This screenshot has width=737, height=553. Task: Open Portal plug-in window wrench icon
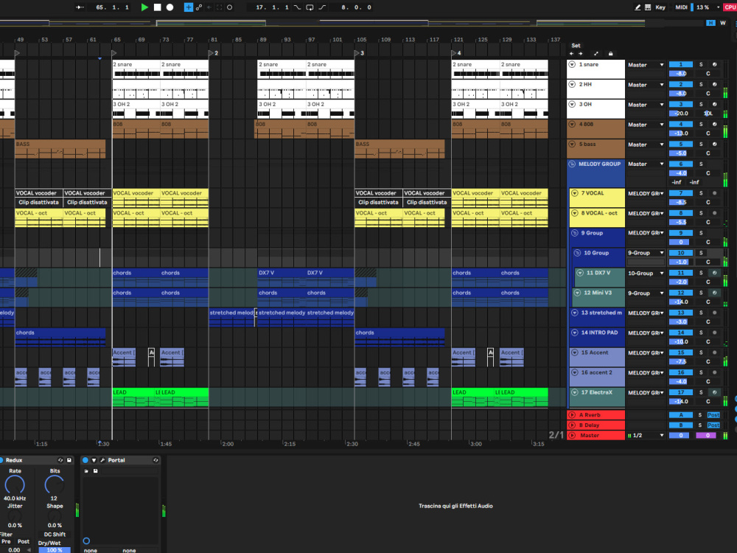[102, 460]
